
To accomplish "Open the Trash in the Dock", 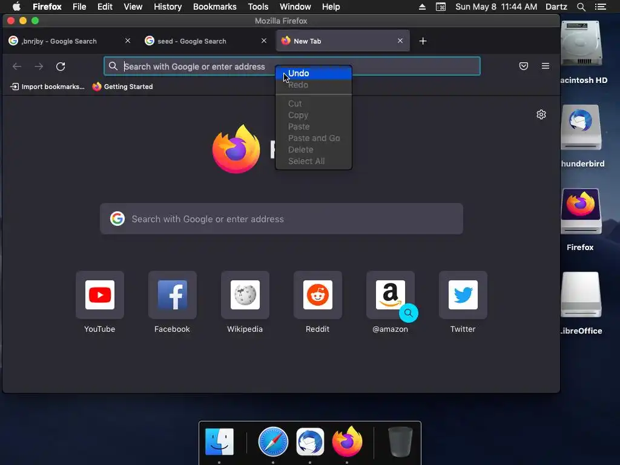I will tap(400, 441).
